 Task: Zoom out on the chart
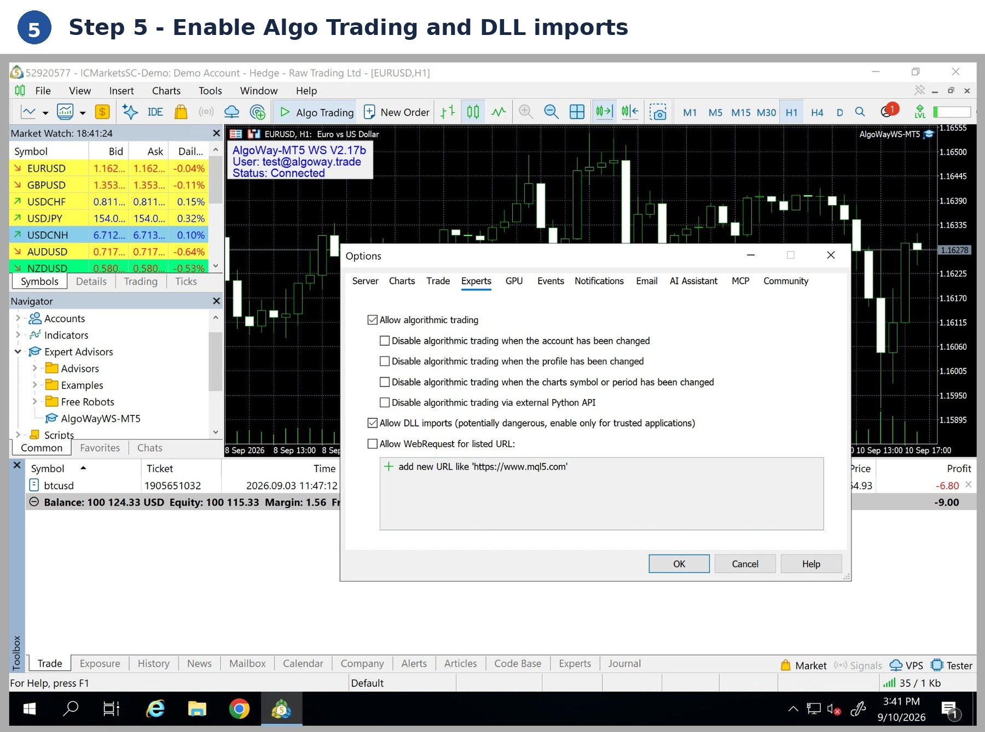551,112
